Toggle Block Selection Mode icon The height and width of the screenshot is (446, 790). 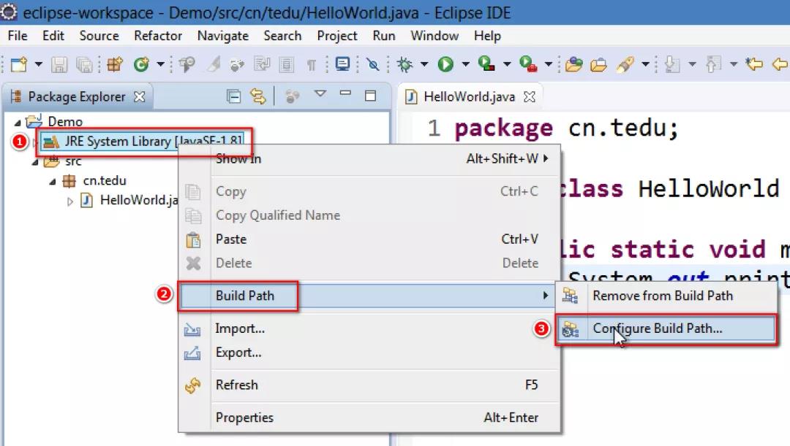click(x=286, y=64)
